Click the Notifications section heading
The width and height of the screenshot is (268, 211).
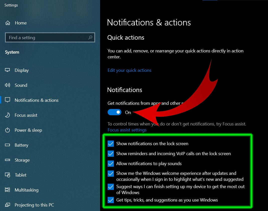[x=125, y=90]
